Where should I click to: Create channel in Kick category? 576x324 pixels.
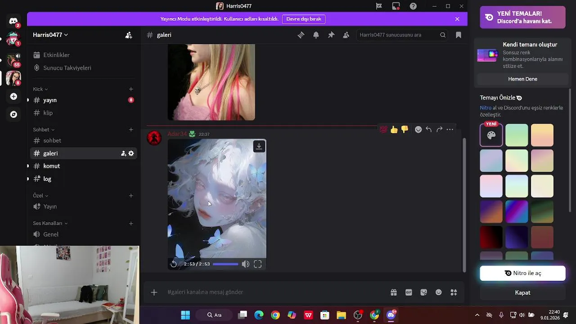[x=131, y=89]
